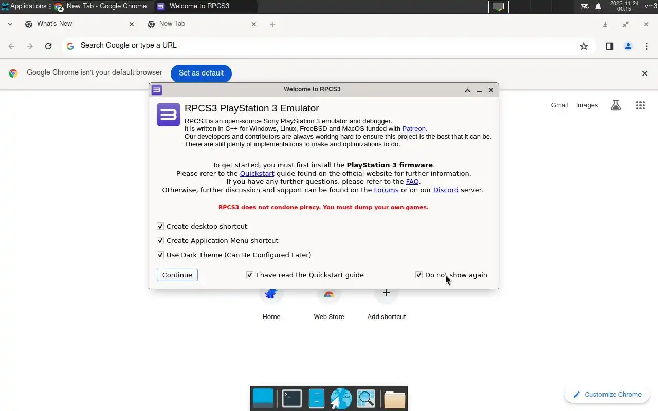Open the Patreon link
This screenshot has width=658, height=411.
click(414, 129)
